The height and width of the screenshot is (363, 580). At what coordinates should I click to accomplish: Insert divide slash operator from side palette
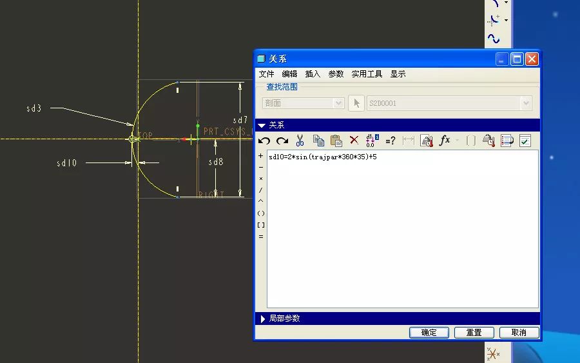(261, 190)
